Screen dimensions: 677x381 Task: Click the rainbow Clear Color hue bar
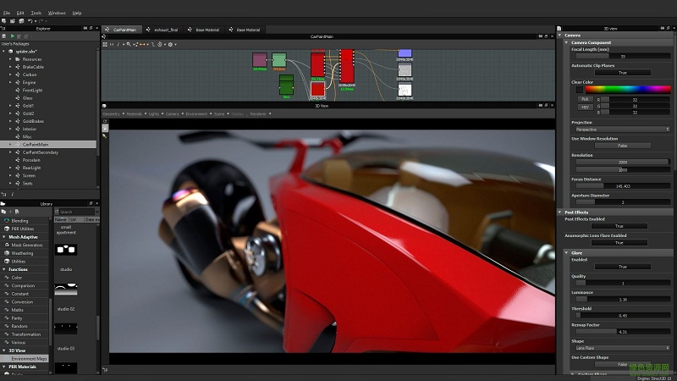tap(627, 89)
